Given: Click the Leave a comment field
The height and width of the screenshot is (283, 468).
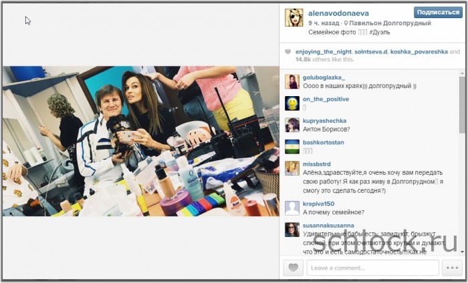Looking at the screenshot, I should pyautogui.click(x=373, y=268).
